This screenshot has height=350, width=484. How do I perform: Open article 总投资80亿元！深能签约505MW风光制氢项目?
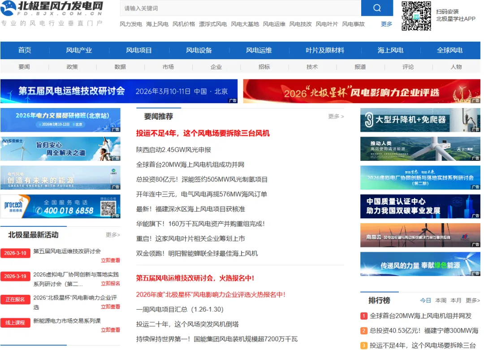coord(202,179)
